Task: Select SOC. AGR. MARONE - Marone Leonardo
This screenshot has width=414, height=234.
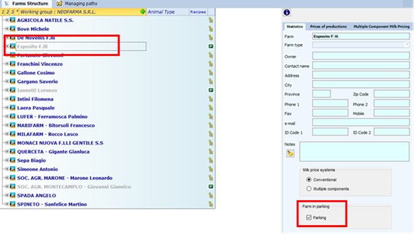Action: pos(65,178)
